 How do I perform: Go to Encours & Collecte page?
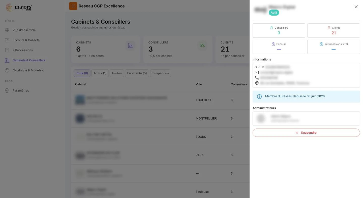point(26,40)
